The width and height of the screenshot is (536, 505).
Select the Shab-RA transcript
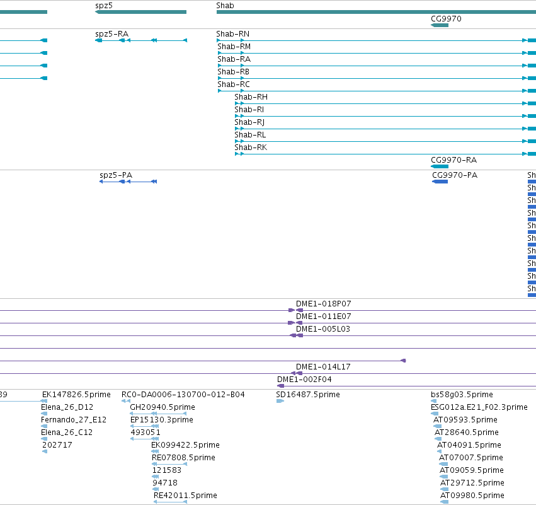click(x=234, y=59)
